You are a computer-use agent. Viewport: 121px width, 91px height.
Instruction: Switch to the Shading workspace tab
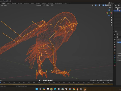pos(33,3)
